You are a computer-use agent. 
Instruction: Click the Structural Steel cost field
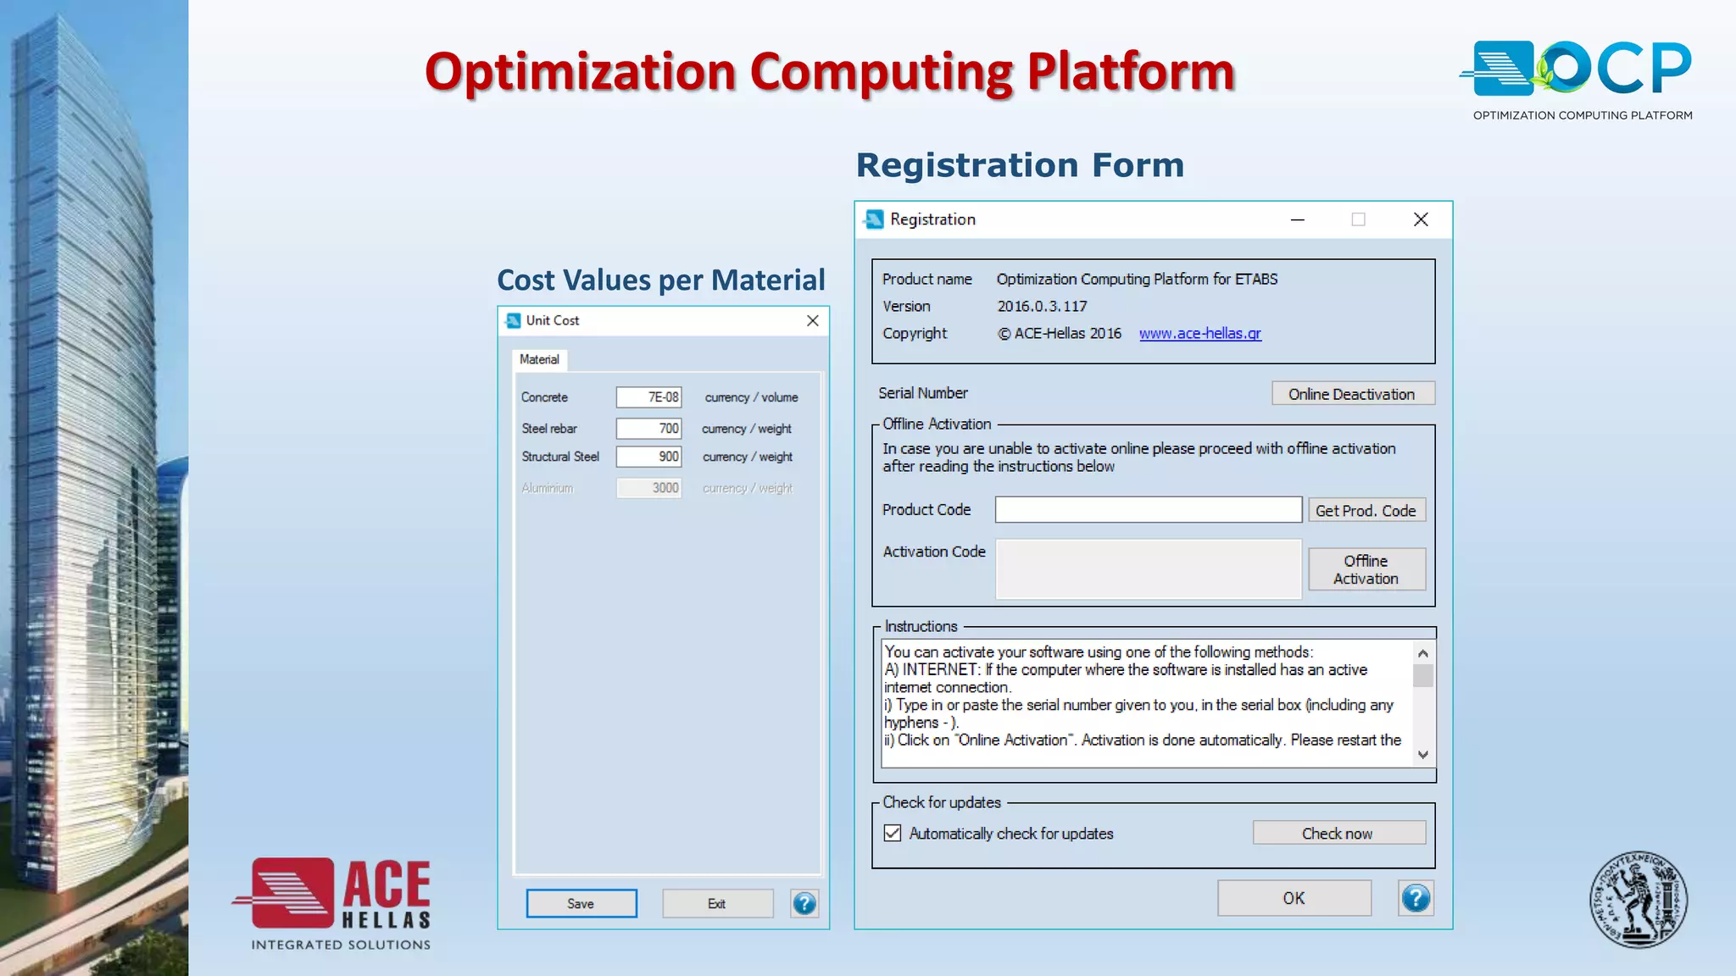648,457
